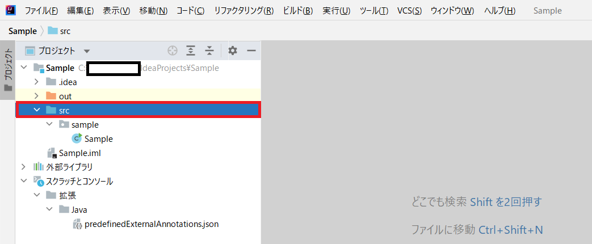Click the expand all icon
Viewport: 592px width, 244px height.
191,51
